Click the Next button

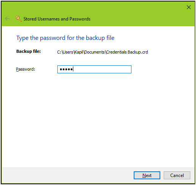[x=147, y=176]
